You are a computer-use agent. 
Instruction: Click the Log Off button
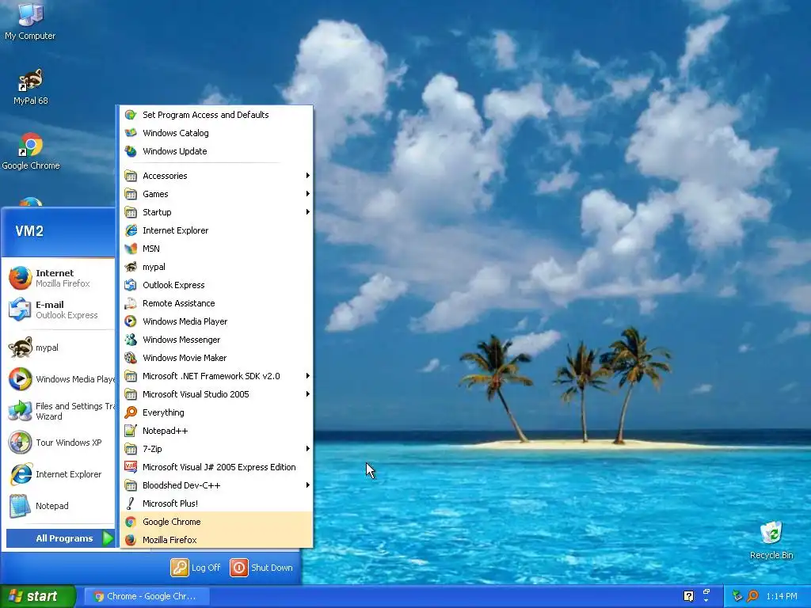coord(196,568)
